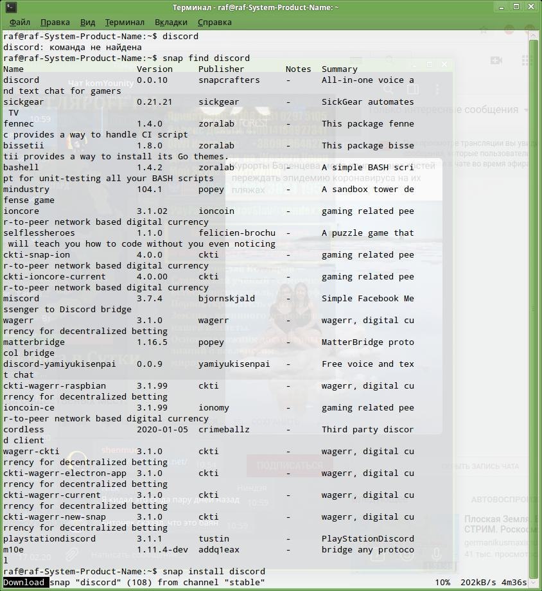542x591 pixels.
Task: Click the discord-yamiyukisenpai package name
Action: tap(60, 364)
